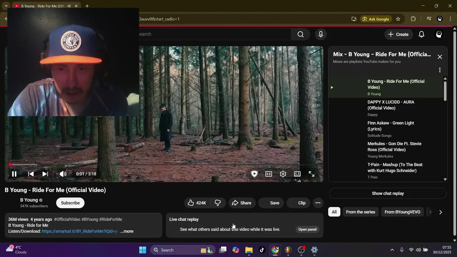Open the live chat replay panel
This screenshot has height=257, width=457.
[307, 229]
